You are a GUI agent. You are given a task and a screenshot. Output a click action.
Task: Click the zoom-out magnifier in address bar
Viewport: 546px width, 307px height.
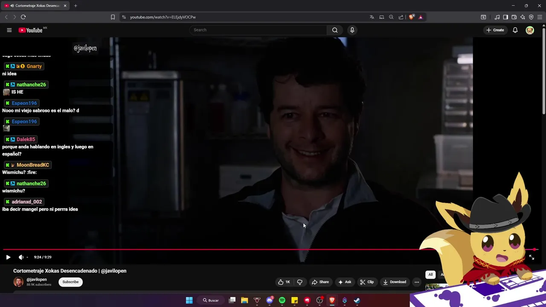(391, 17)
